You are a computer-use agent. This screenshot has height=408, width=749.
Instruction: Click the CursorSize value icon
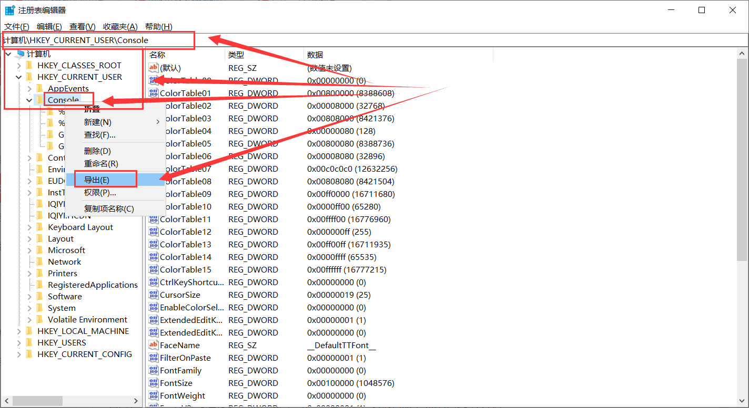click(154, 295)
